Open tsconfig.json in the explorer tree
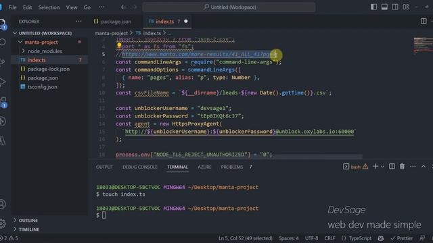Viewport: 433px width, 243px height. pos(49,87)
